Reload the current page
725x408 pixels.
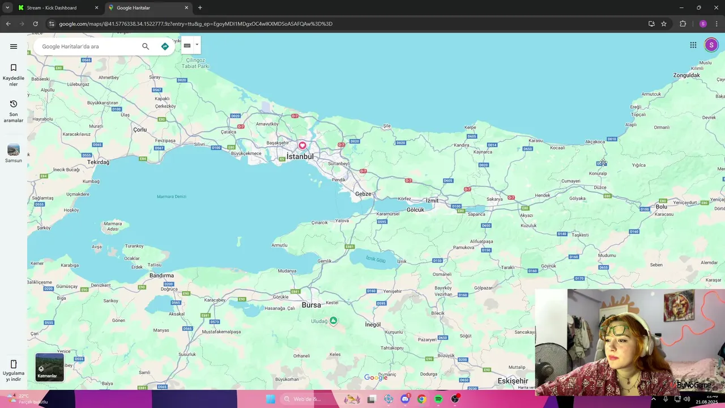(35, 24)
